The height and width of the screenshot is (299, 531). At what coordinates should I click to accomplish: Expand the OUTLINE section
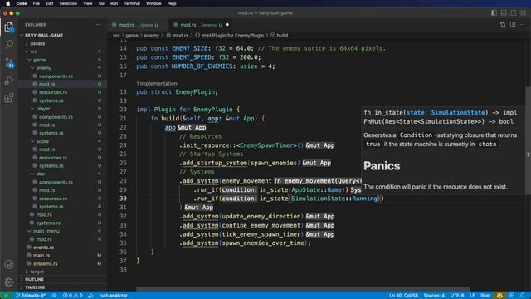(34, 279)
